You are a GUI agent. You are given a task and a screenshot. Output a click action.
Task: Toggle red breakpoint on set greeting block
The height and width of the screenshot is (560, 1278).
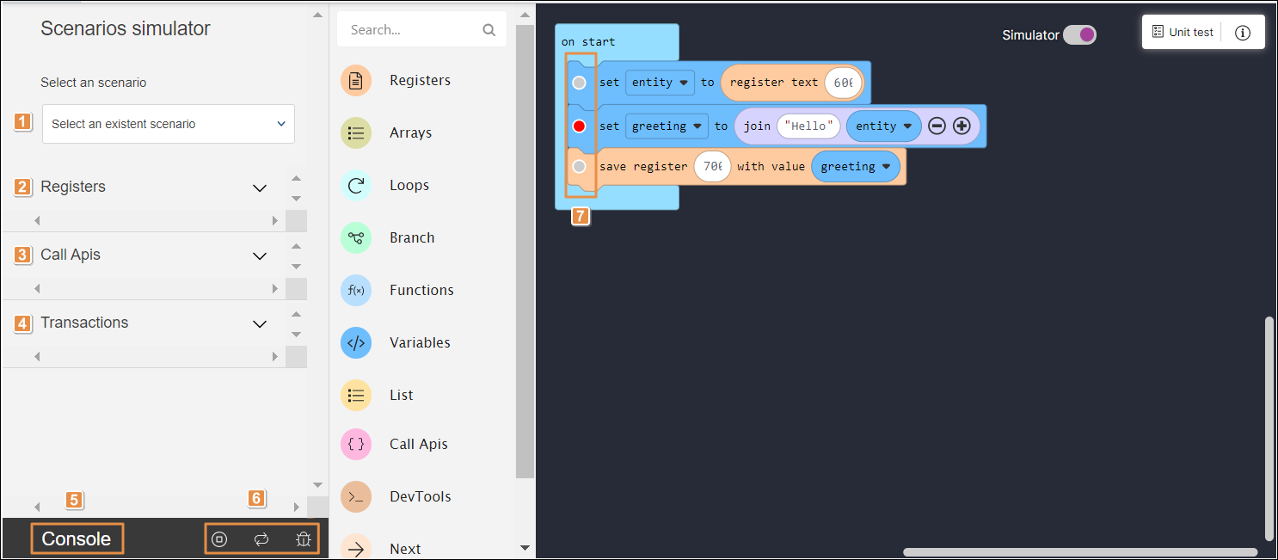click(579, 126)
